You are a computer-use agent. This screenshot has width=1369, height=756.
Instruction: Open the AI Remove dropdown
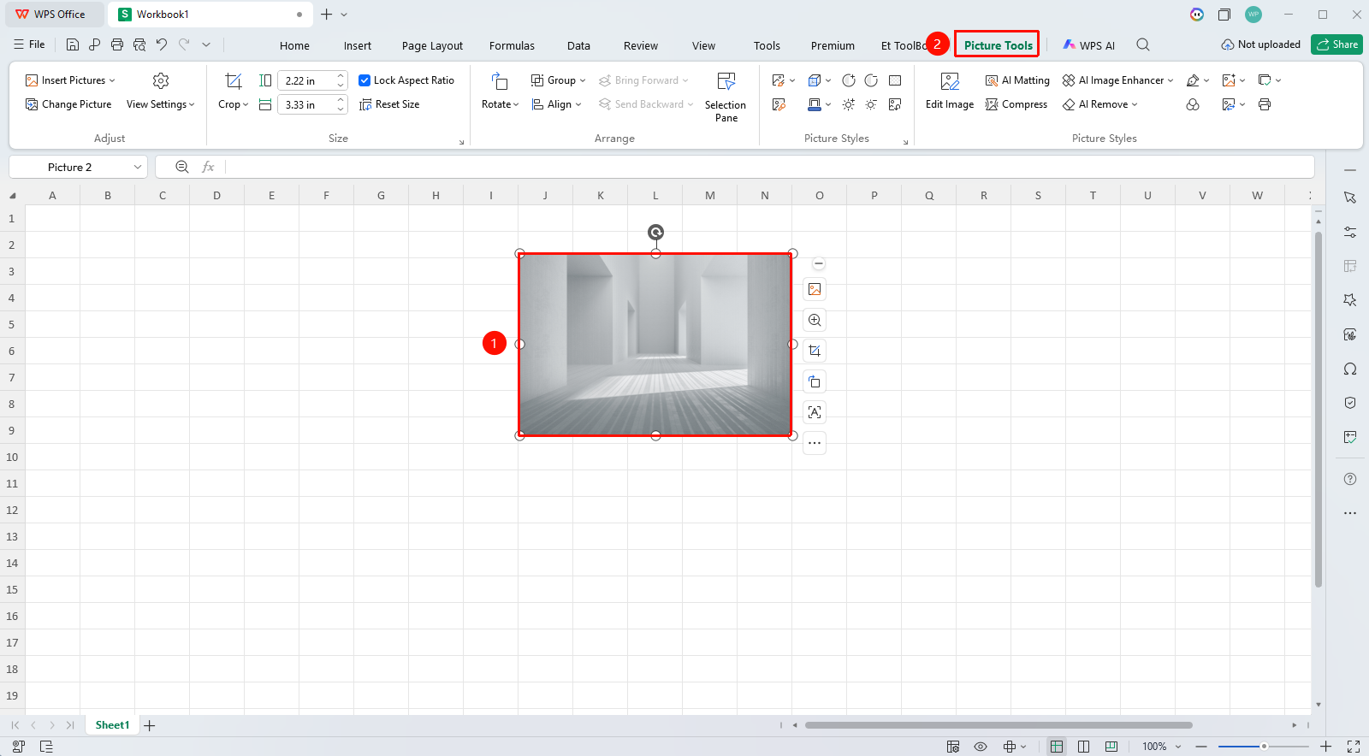1100,104
